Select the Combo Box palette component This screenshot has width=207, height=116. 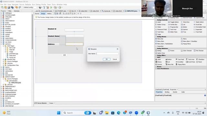(172, 24)
